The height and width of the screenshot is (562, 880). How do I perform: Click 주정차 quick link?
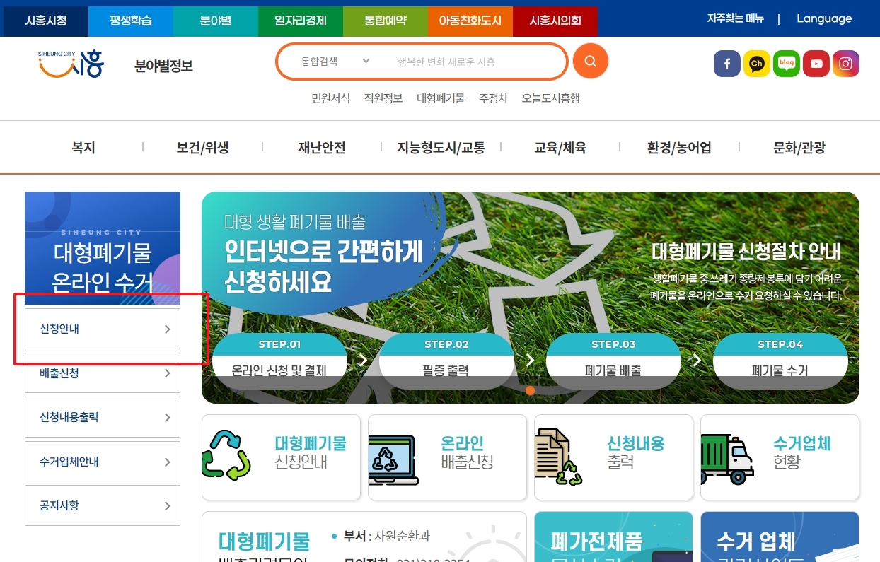(x=493, y=98)
